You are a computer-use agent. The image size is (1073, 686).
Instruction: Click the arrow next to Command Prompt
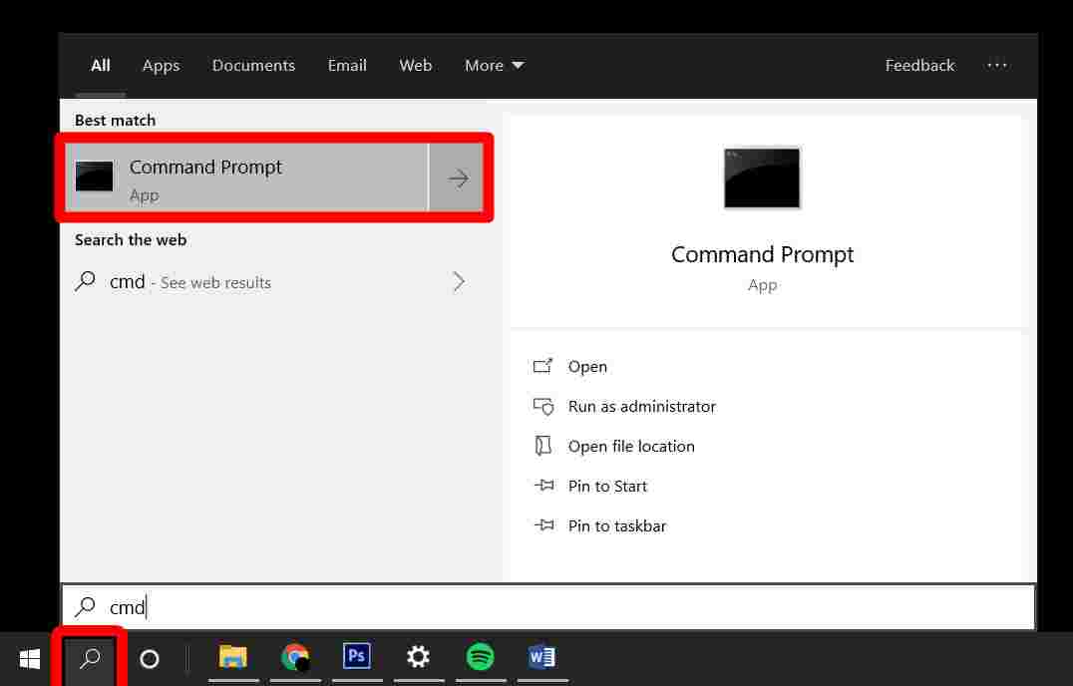tap(458, 177)
